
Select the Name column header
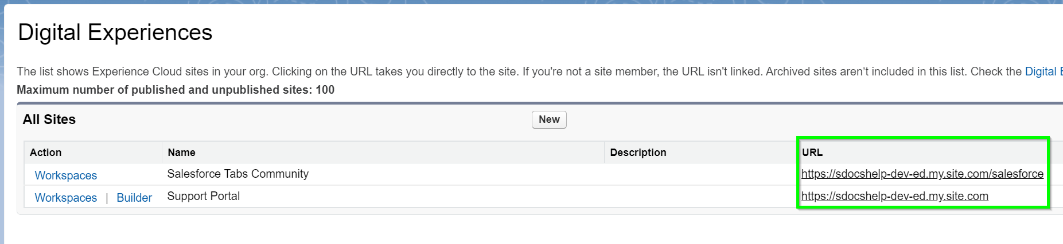click(x=383, y=153)
